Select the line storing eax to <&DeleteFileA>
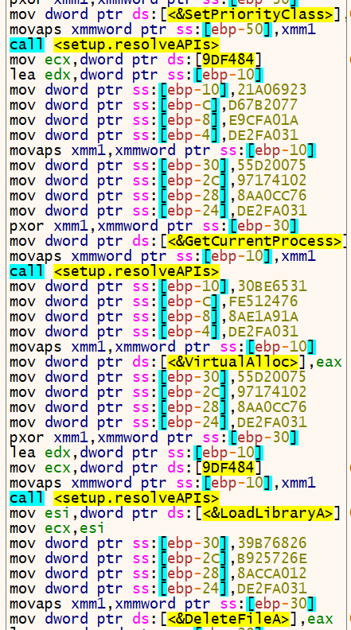The width and height of the screenshot is (351, 630). tap(171, 619)
